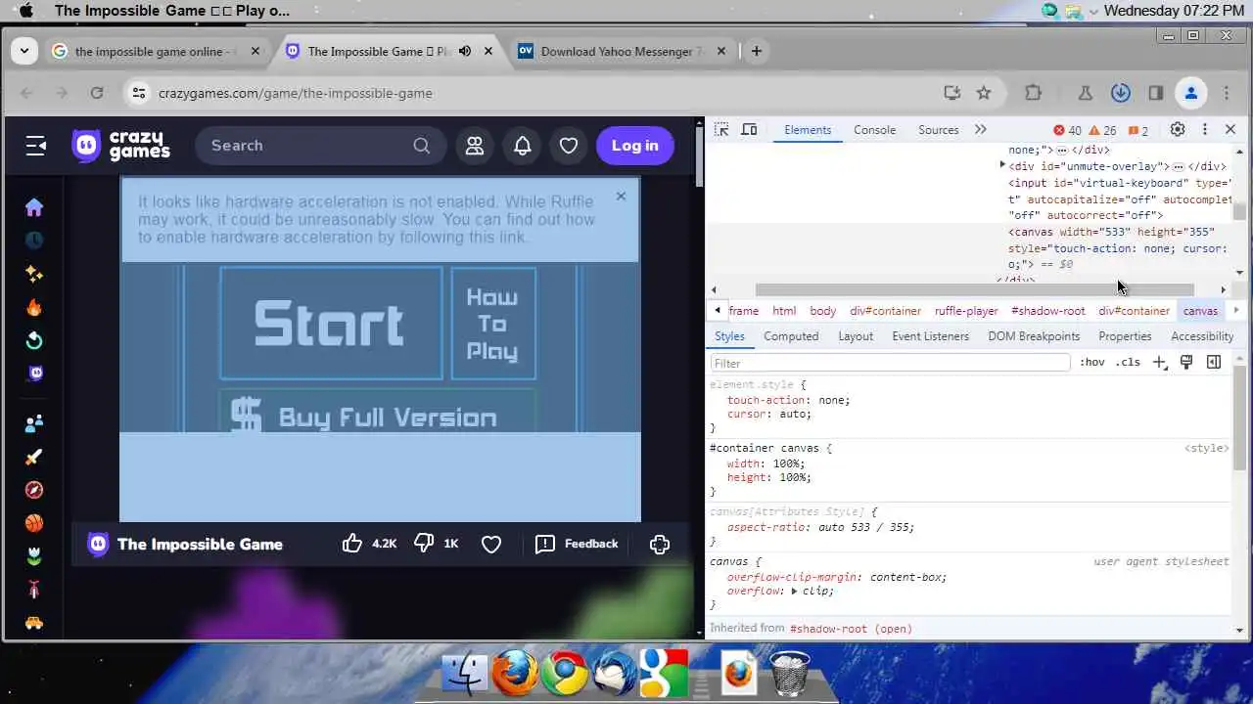Click the Styles filter input

[891, 363]
